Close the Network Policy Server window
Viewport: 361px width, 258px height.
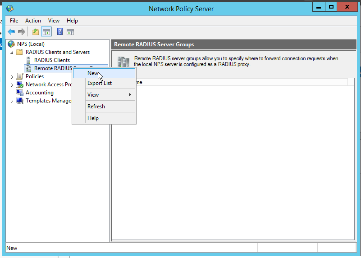tap(347, 7)
